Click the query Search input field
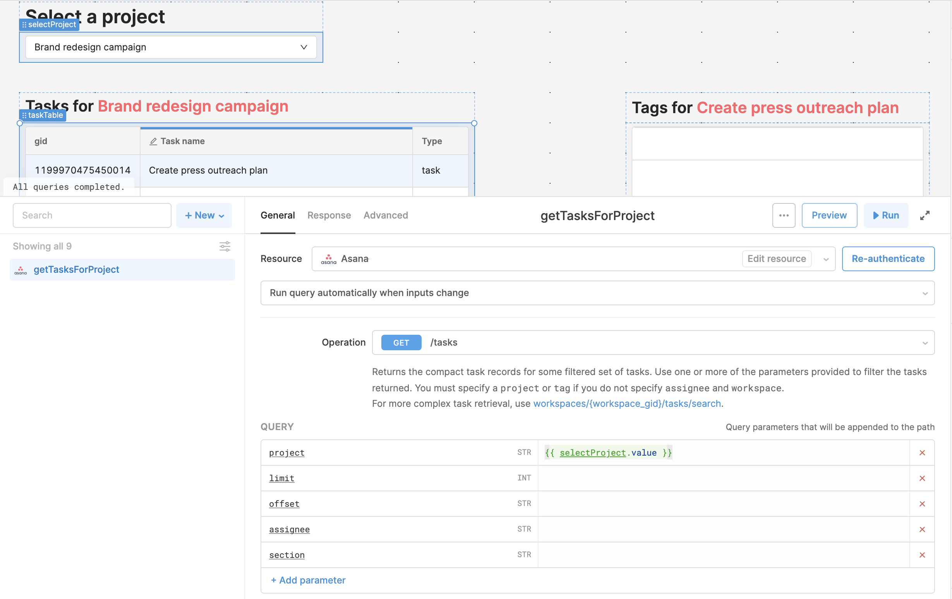The height and width of the screenshot is (599, 952). pyautogui.click(x=92, y=215)
